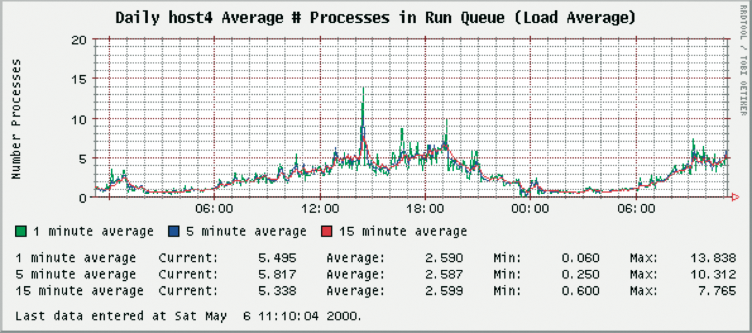
Task: Click the red arrow at the x-axis end
Action: pos(734,197)
